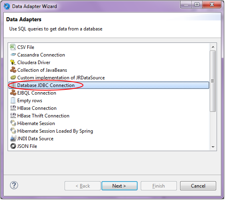The image size is (225, 200).
Task: Select the Cassandra Connection eye icon
Action: pos(13,55)
